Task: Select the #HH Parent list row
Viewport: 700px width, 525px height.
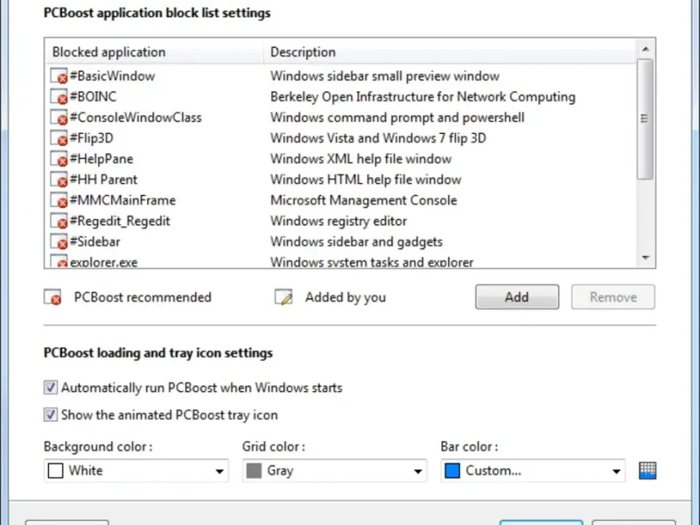Action: 103,180
